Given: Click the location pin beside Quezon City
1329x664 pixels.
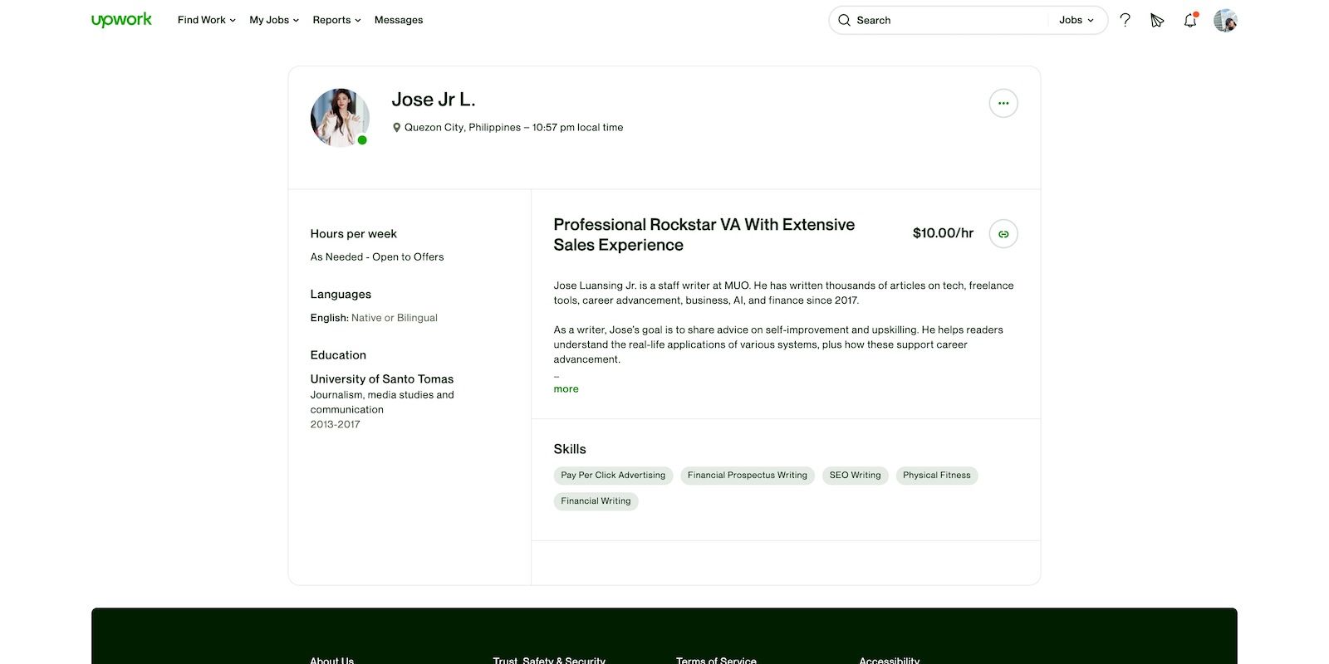Looking at the screenshot, I should tap(397, 127).
